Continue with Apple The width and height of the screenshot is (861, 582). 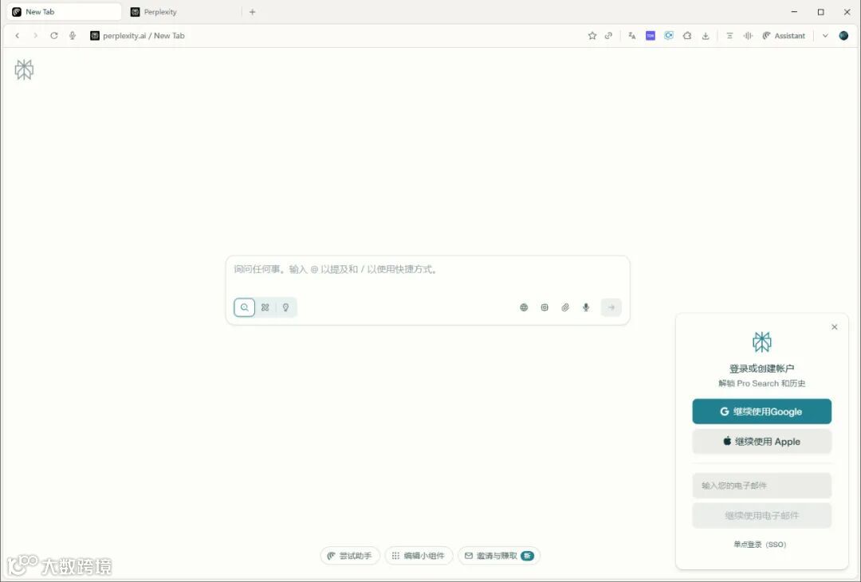tap(761, 442)
